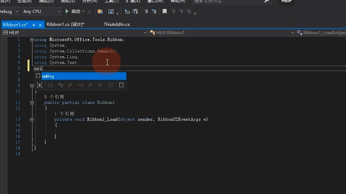
Task: Toggle the snippets IntelliSense filter
Action: tap(111, 85)
